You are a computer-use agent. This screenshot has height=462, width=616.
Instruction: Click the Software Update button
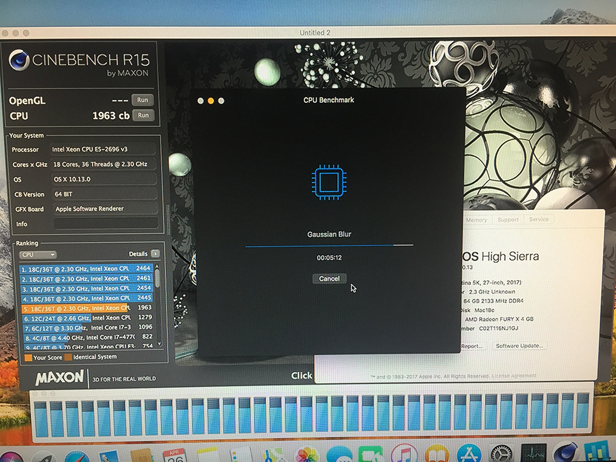(x=520, y=346)
